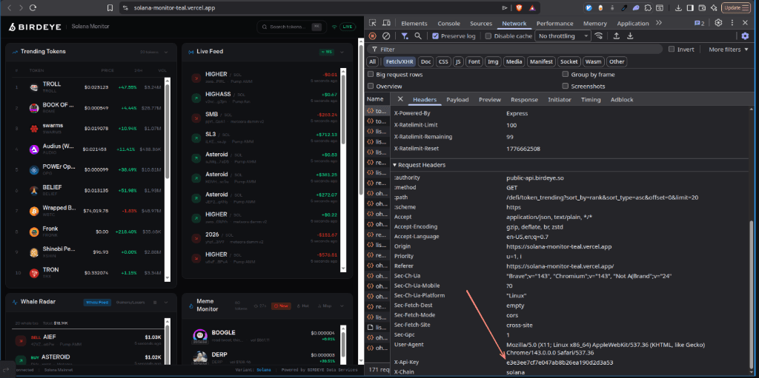
Task: Filter requests by JS type
Action: coord(458,62)
